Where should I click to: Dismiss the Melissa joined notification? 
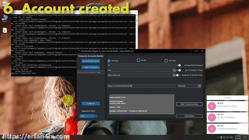[246, 103]
